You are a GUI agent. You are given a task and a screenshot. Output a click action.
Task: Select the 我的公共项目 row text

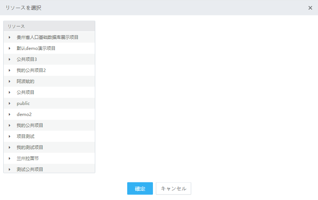click(x=30, y=126)
